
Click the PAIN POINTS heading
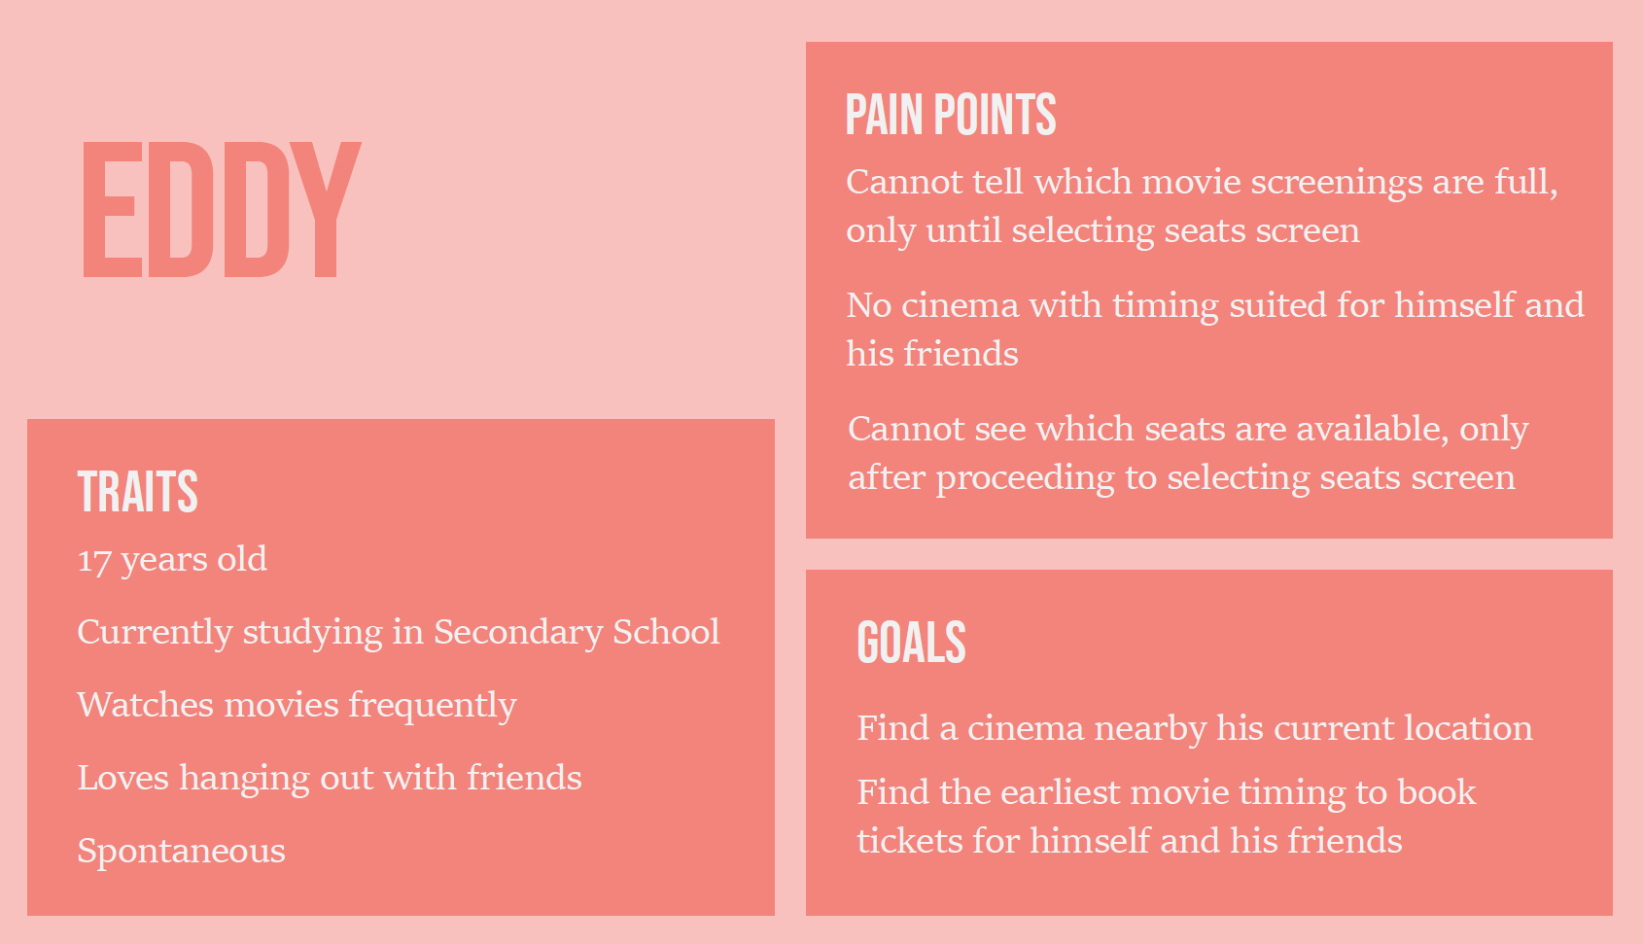pos(951,114)
